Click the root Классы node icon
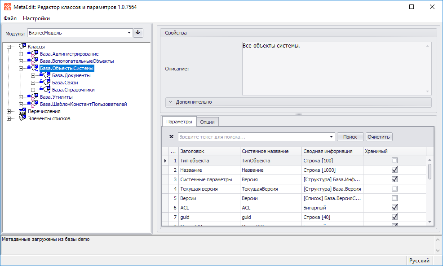Viewport: 443px width, 266px height. pyautogui.click(x=22, y=47)
